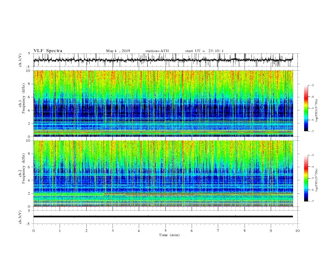Screen dimensions: 335x259
Task: Click the ch.2 "Frequency (kHz)" axis label
Action: click(24, 168)
